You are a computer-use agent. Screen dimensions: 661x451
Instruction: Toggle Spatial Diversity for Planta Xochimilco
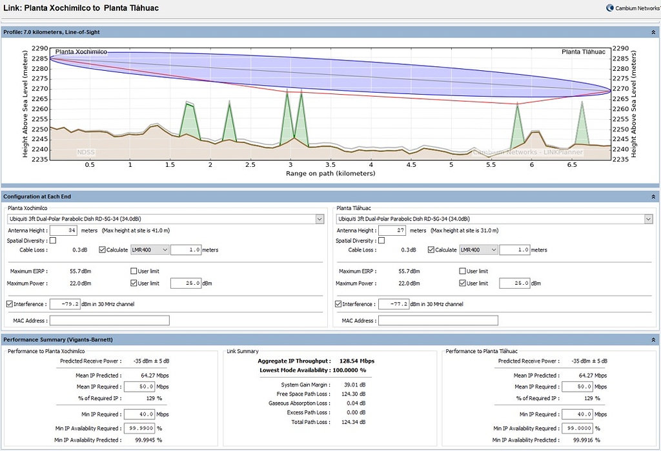53,241
